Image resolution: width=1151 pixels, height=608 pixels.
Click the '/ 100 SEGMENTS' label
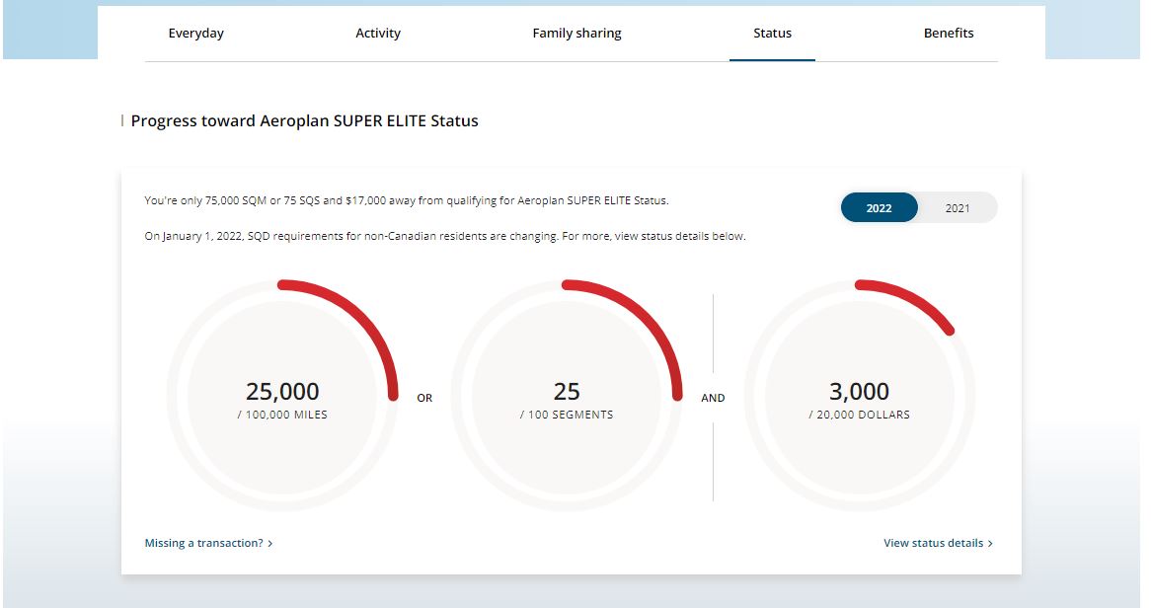pyautogui.click(x=567, y=415)
